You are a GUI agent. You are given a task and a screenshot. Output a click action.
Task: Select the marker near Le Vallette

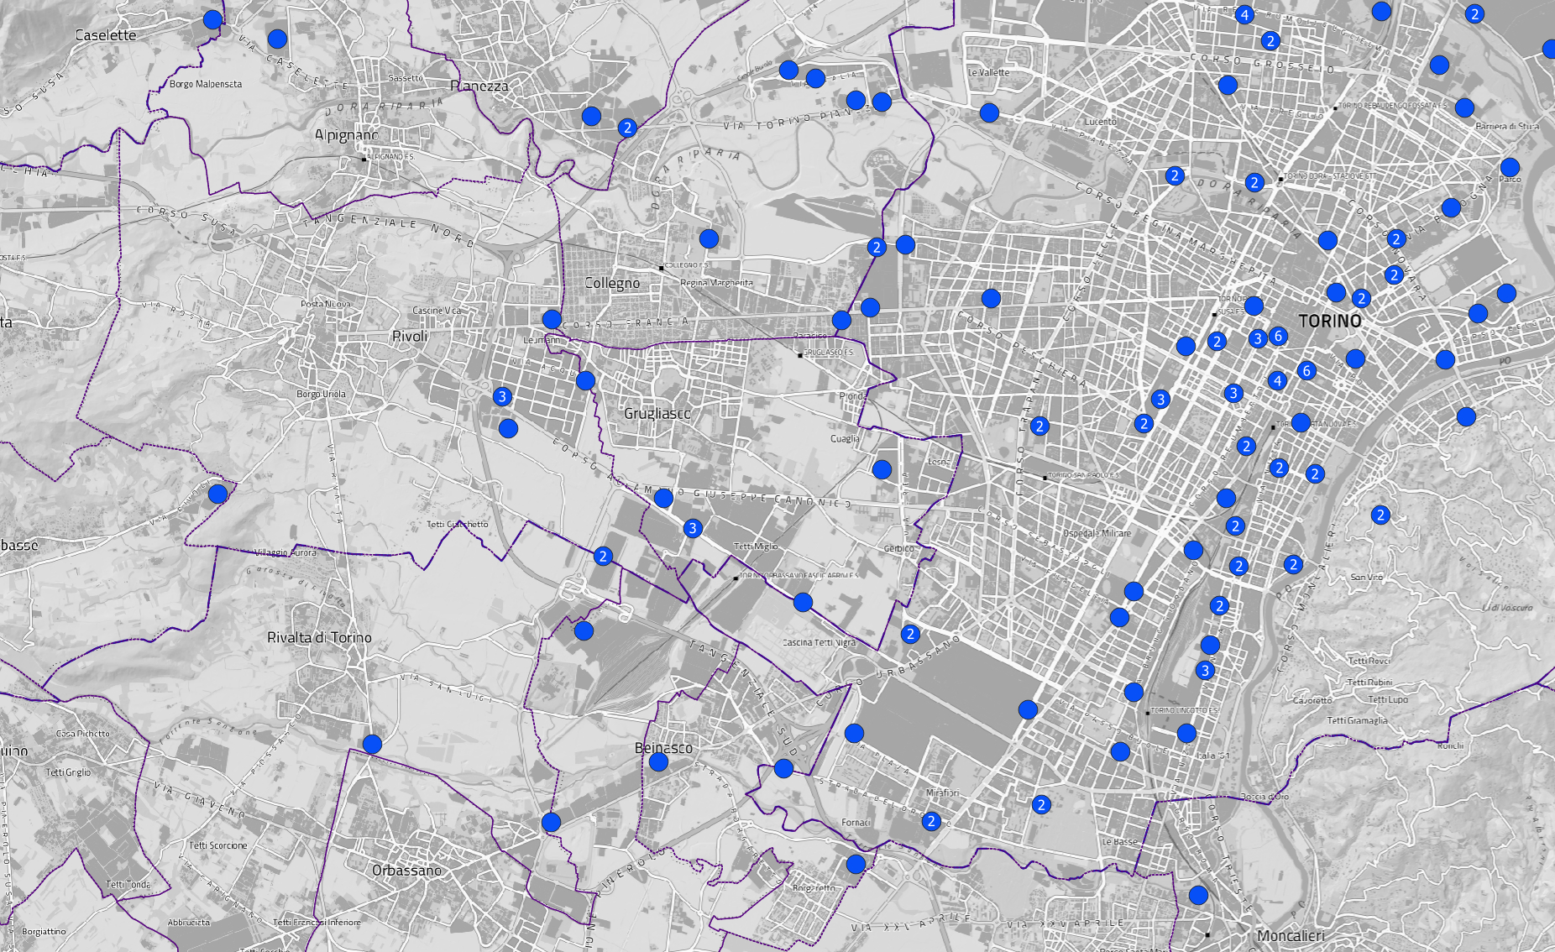coord(989,112)
